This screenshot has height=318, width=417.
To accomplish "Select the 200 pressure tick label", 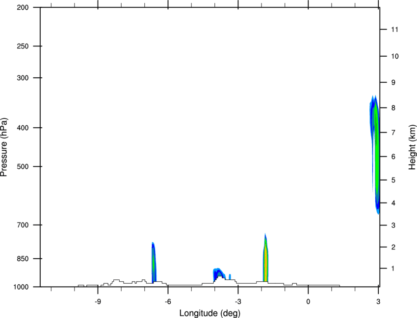I will pyautogui.click(x=23, y=7).
